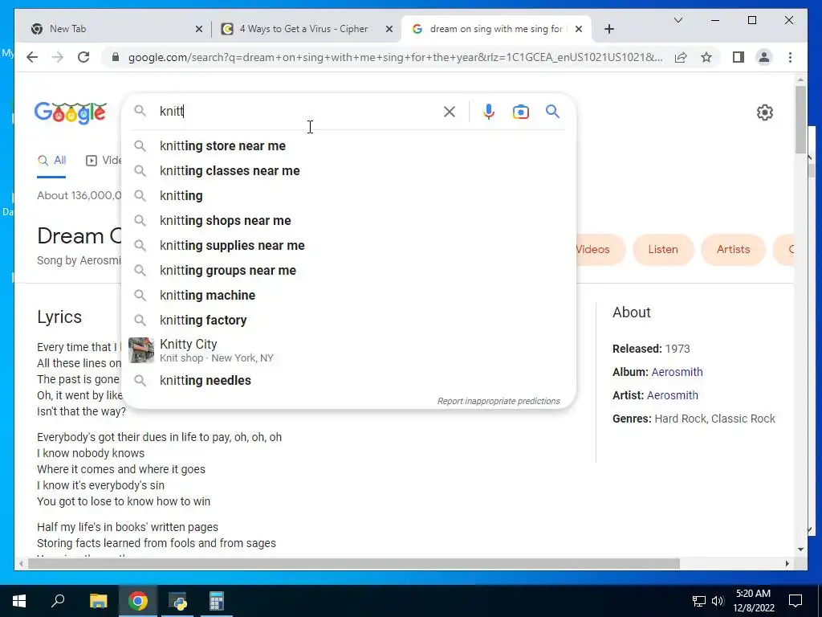Go to Google home via the logo
The height and width of the screenshot is (617, 822).
coord(71,112)
